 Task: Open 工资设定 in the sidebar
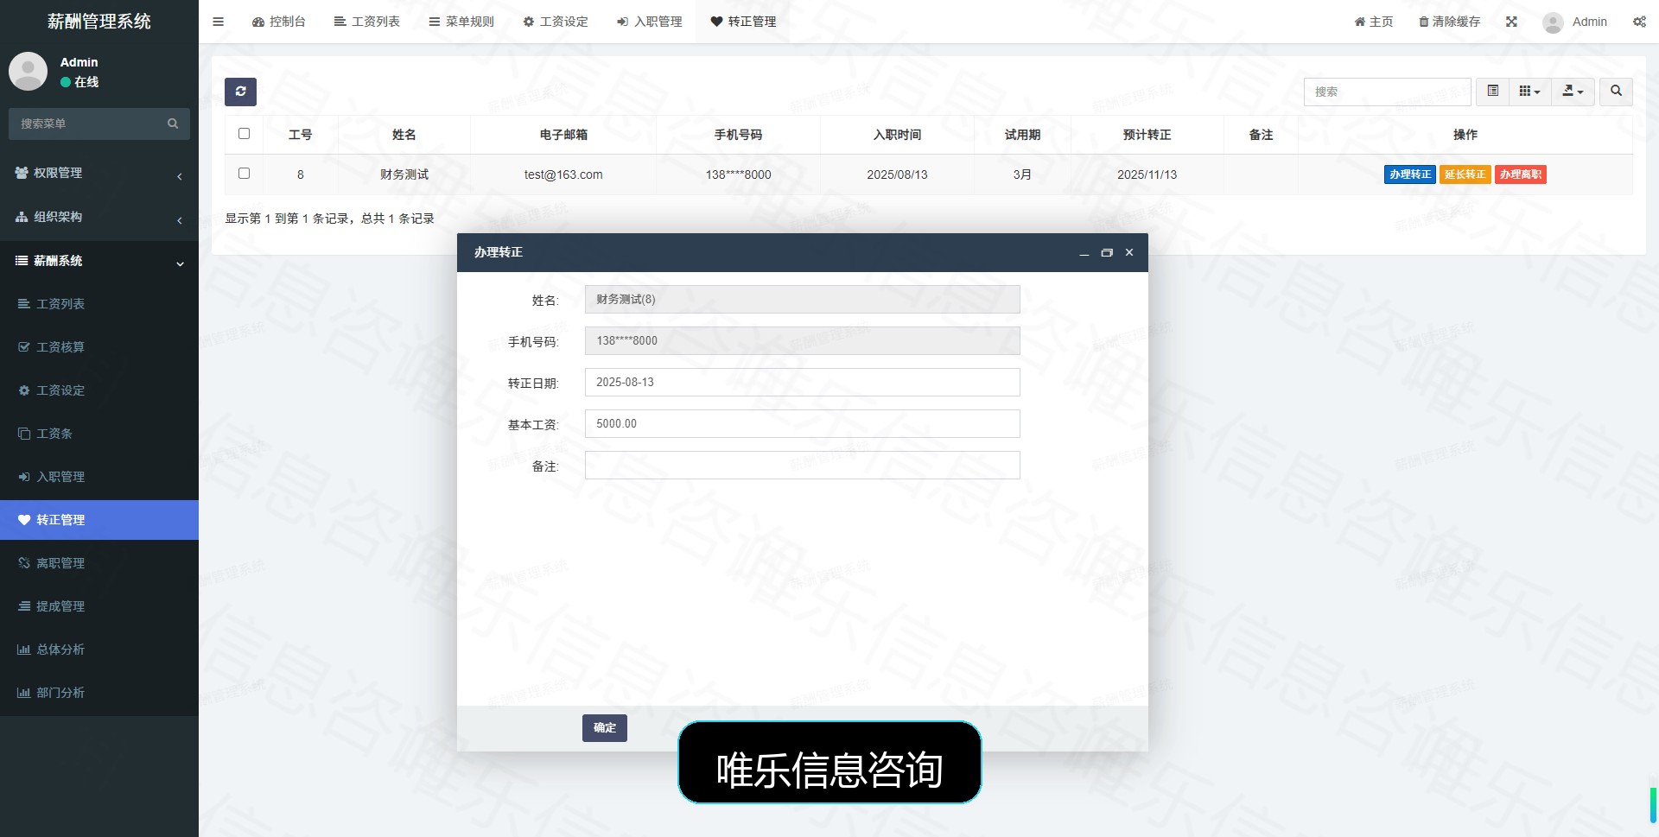click(99, 390)
